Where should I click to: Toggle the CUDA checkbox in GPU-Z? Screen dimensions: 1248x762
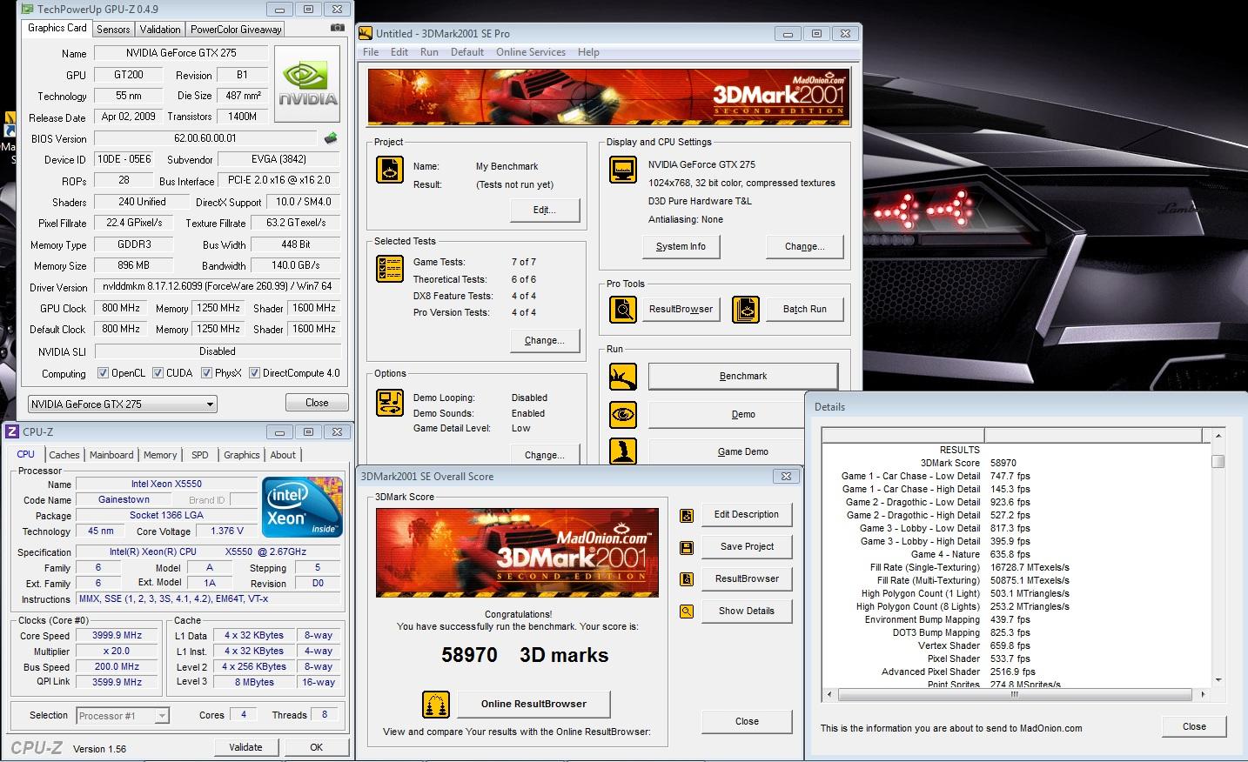click(x=158, y=373)
